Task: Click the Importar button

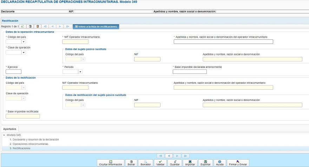Action: (x=190, y=163)
